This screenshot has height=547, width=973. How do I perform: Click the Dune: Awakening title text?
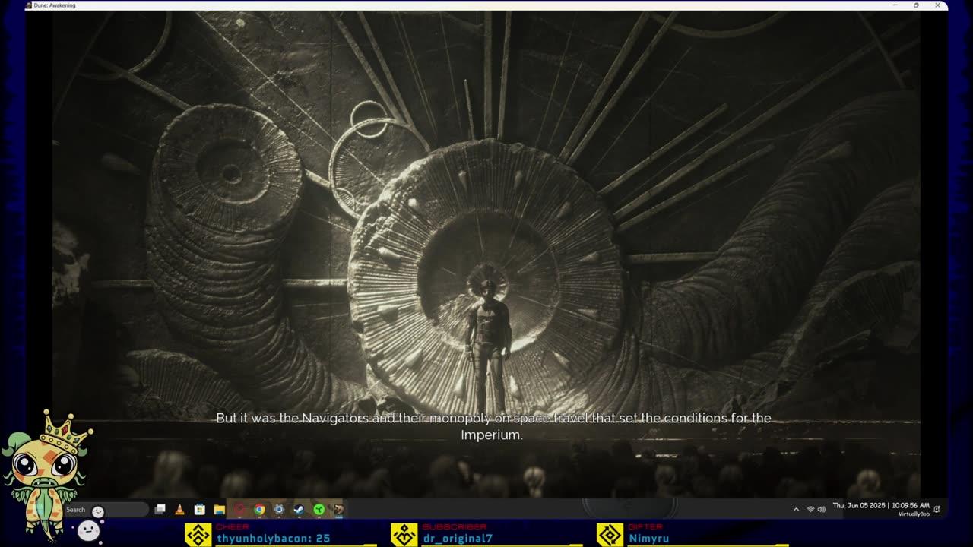click(x=55, y=5)
